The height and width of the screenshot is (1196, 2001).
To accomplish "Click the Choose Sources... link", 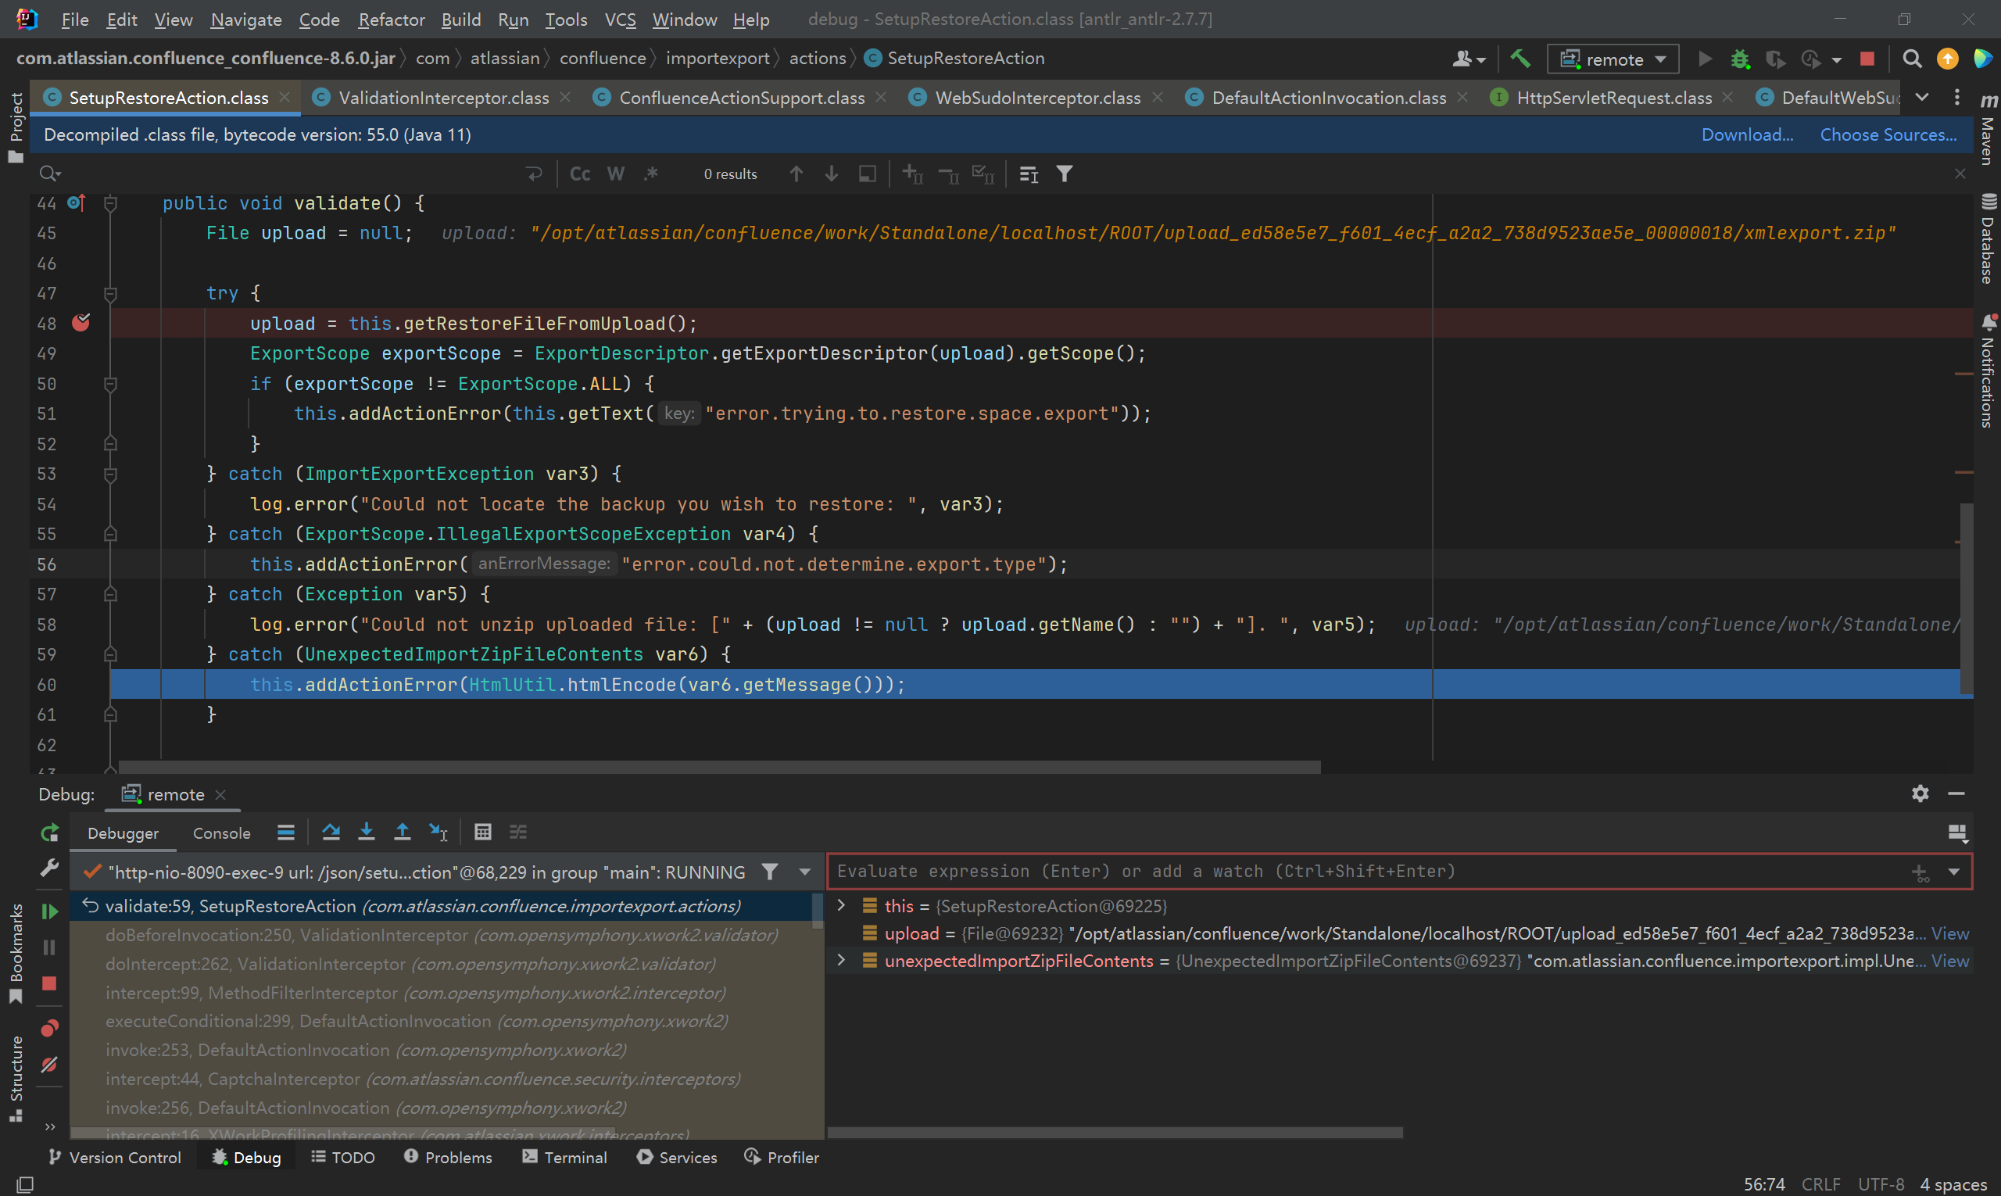I will pos(1888,134).
